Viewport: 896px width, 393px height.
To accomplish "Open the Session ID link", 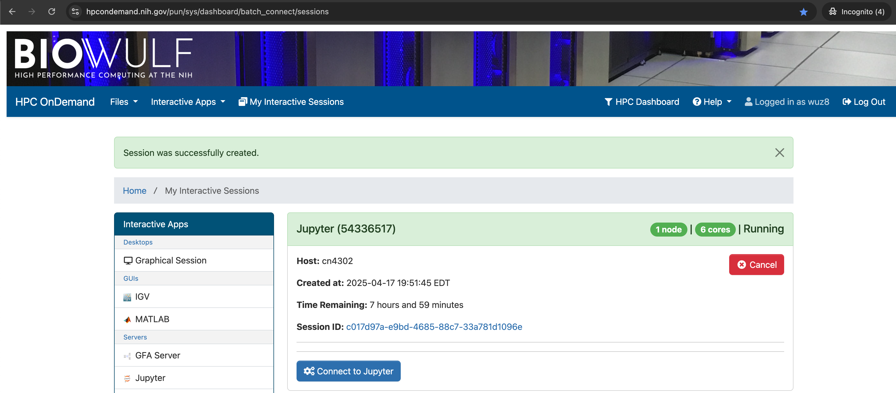I will [x=434, y=327].
